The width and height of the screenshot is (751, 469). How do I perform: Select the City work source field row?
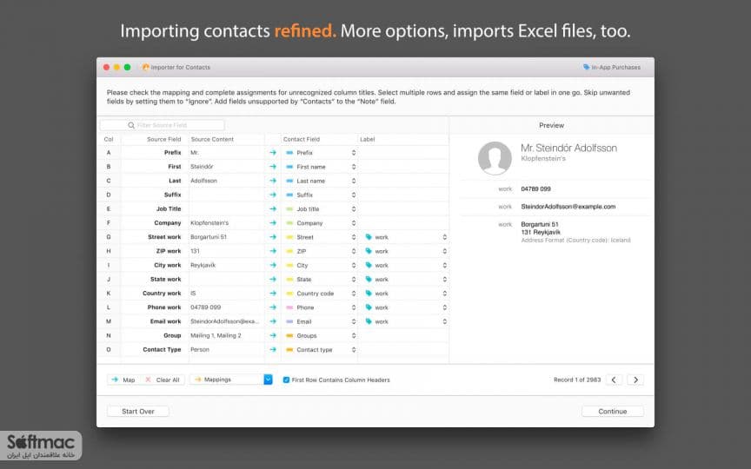168,265
